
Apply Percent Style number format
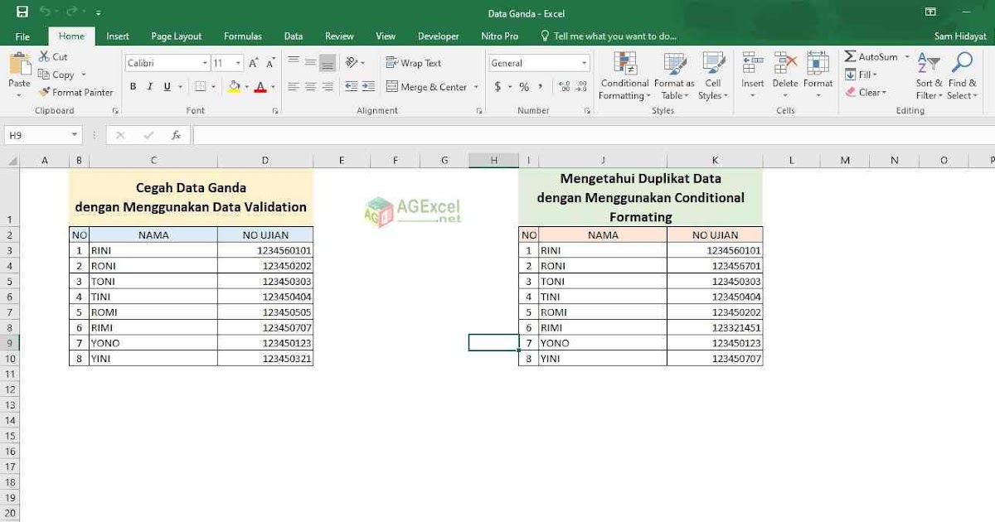523,85
